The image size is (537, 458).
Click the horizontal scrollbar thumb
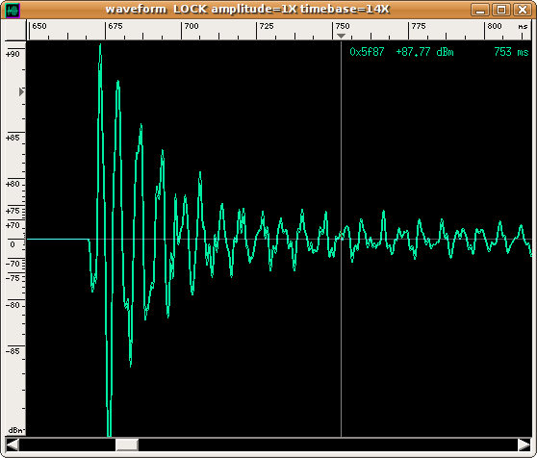(127, 445)
